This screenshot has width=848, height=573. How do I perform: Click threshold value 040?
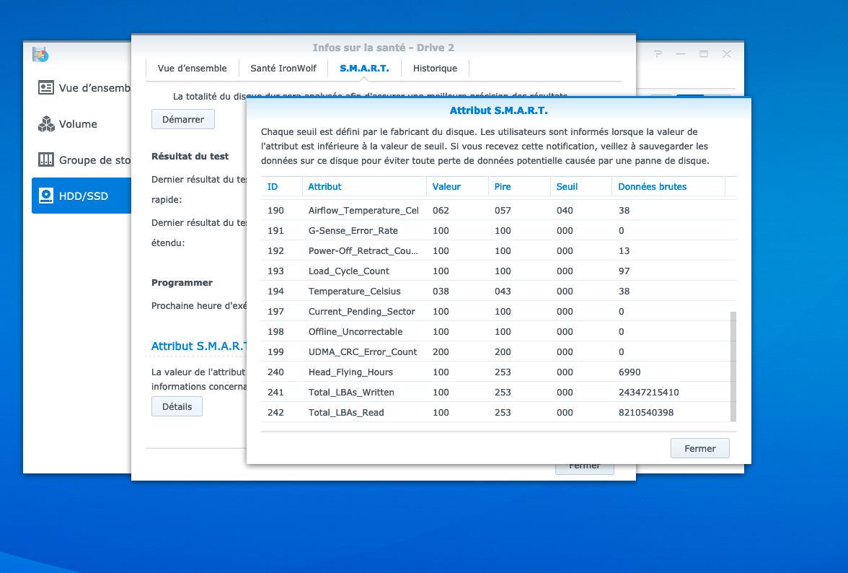(x=565, y=211)
